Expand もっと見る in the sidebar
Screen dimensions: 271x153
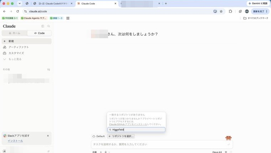tap(27, 59)
